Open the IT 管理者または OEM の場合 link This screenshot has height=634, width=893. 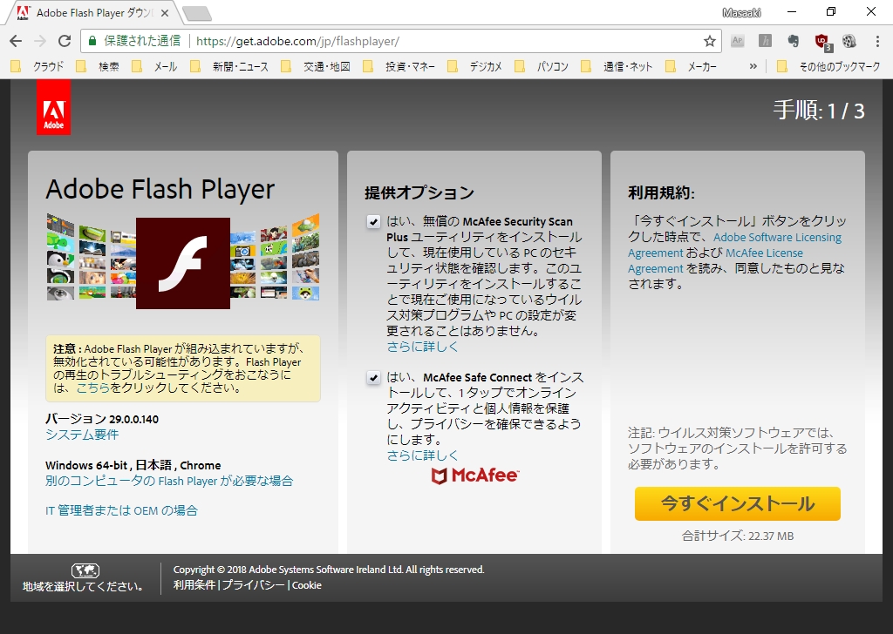point(121,510)
